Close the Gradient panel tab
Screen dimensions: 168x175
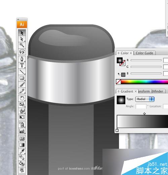[136, 92]
